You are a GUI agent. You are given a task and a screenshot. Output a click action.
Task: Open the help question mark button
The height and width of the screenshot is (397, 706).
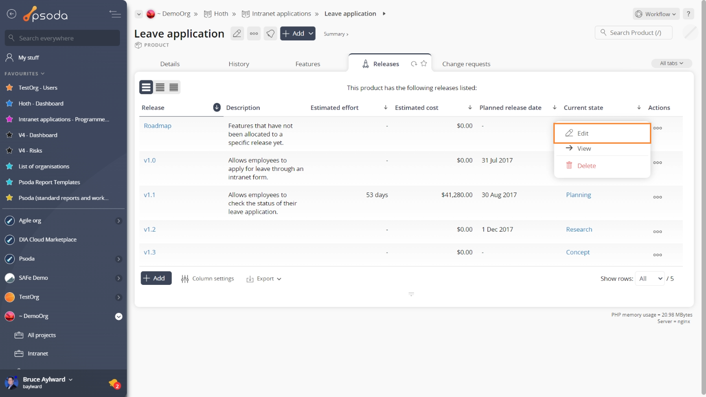688,14
